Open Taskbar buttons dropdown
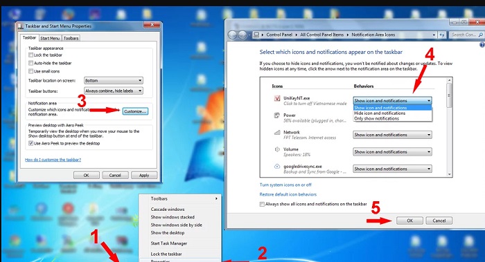The width and height of the screenshot is (485, 262). point(114,91)
